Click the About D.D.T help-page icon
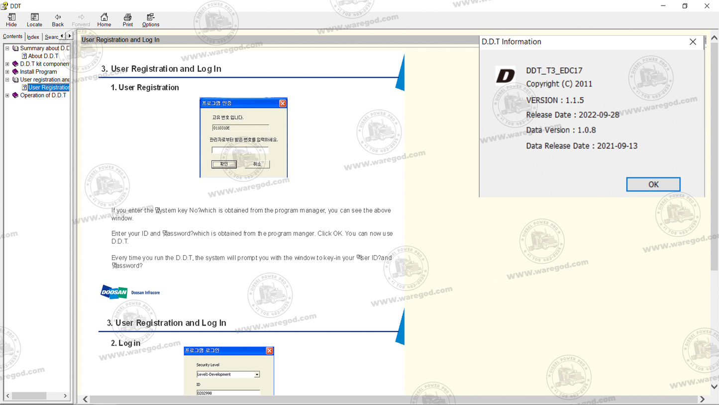Image resolution: width=719 pixels, height=405 pixels. point(24,56)
